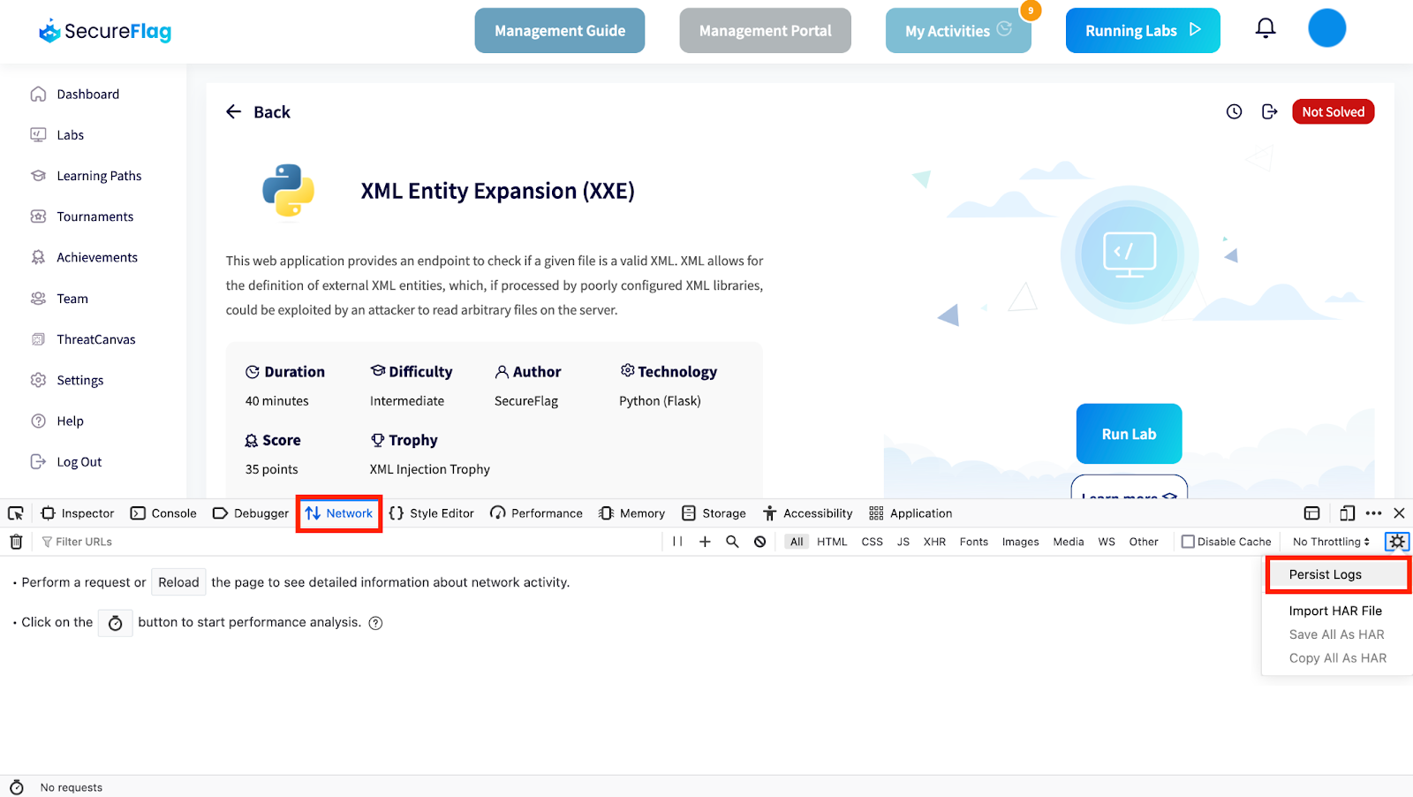
Task: Click the performance analysis stopwatch button
Action: click(x=115, y=623)
